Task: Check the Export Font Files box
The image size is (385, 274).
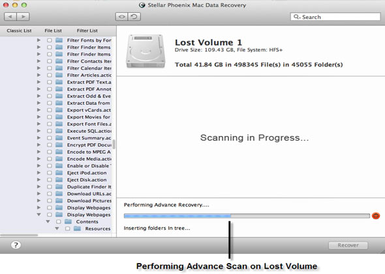Action: [x=50, y=124]
